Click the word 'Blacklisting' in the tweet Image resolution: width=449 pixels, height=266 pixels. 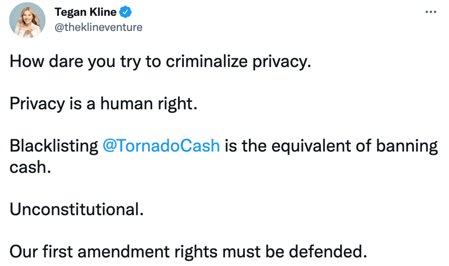(54, 146)
